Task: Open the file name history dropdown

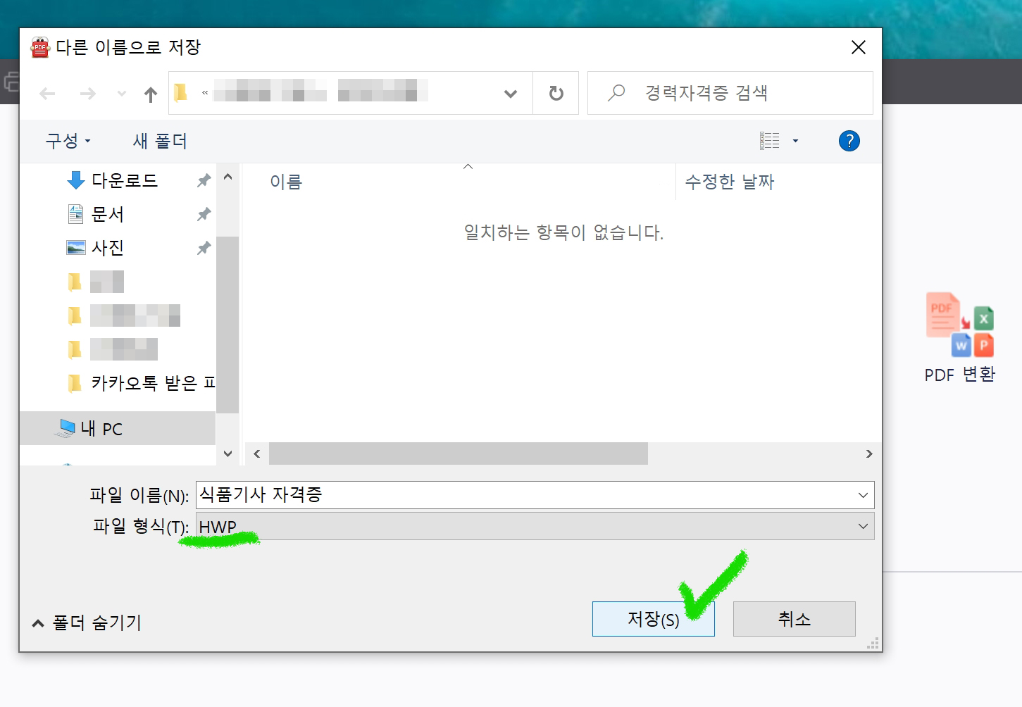Action: (864, 495)
